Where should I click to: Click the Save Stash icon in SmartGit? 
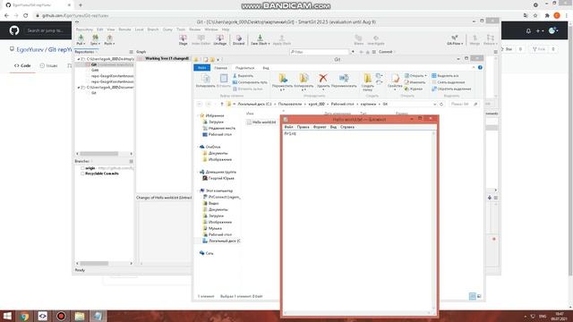(260, 38)
